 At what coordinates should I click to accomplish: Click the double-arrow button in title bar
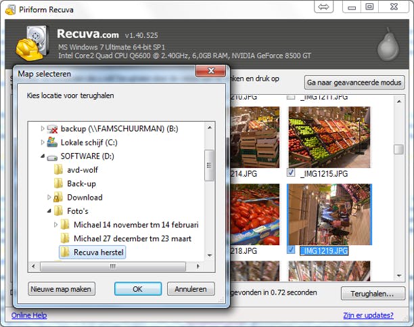coord(324,7)
